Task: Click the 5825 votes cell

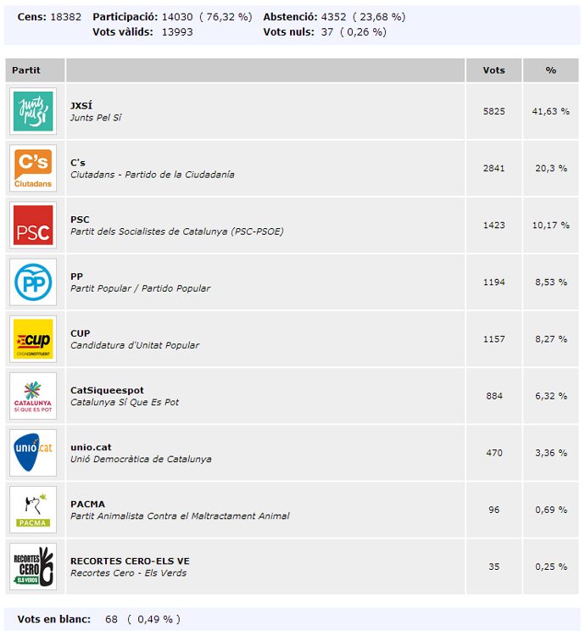Action: coord(493,111)
